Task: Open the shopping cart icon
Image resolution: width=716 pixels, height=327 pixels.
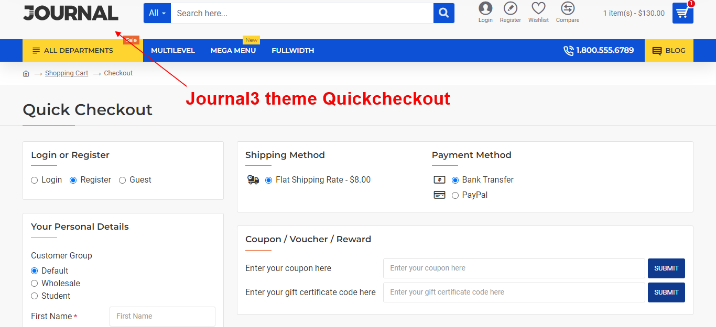Action: click(683, 13)
